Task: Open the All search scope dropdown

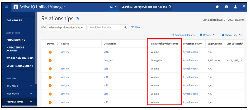Action: click(114, 7)
